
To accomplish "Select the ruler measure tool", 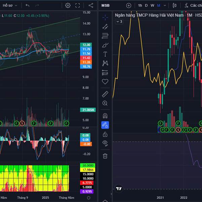I will click(x=105, y=94).
